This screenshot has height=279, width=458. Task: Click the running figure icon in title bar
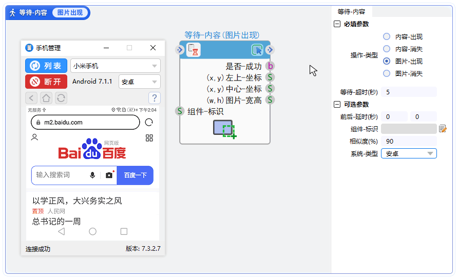(12, 13)
